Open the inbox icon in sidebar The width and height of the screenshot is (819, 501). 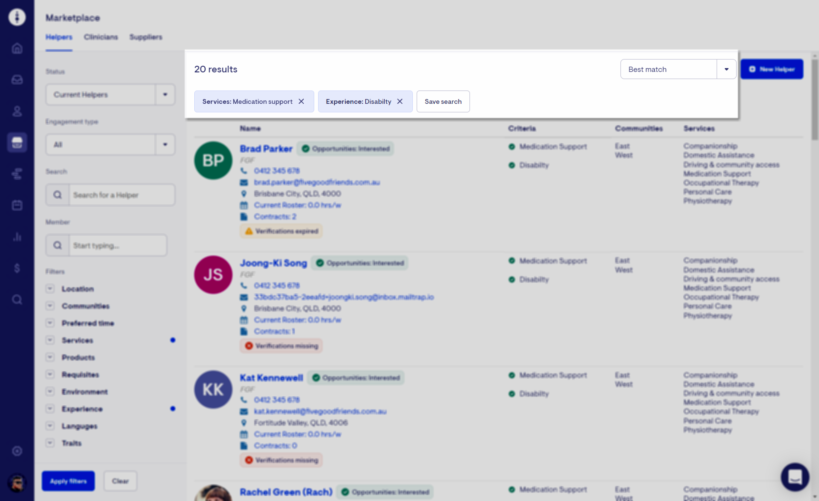click(17, 80)
